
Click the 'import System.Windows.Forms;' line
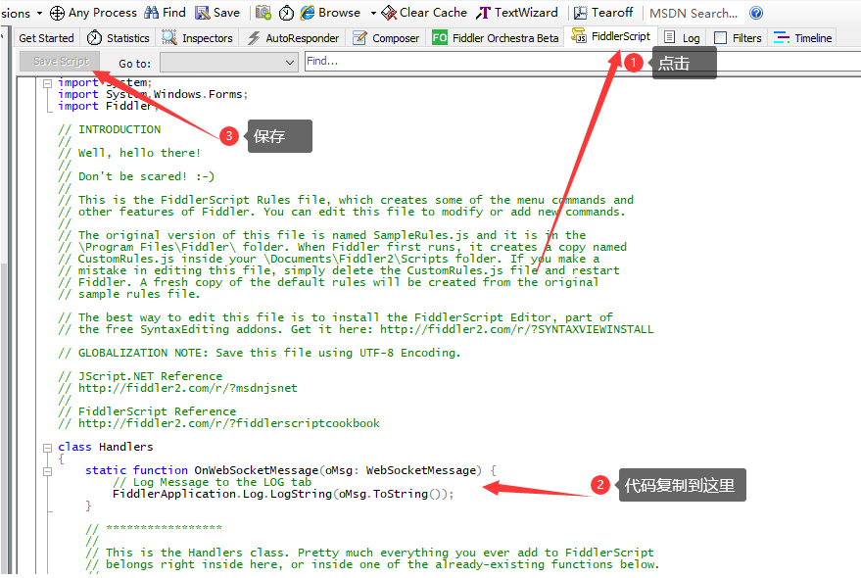[153, 94]
